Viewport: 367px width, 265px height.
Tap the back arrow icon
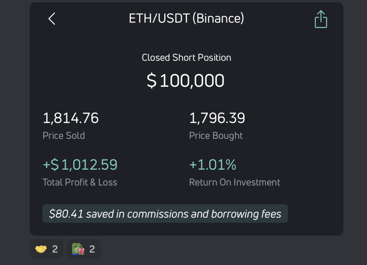(52, 19)
